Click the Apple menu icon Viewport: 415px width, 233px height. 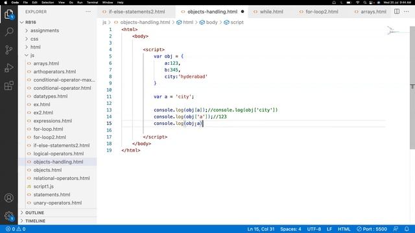[x=6, y=3]
